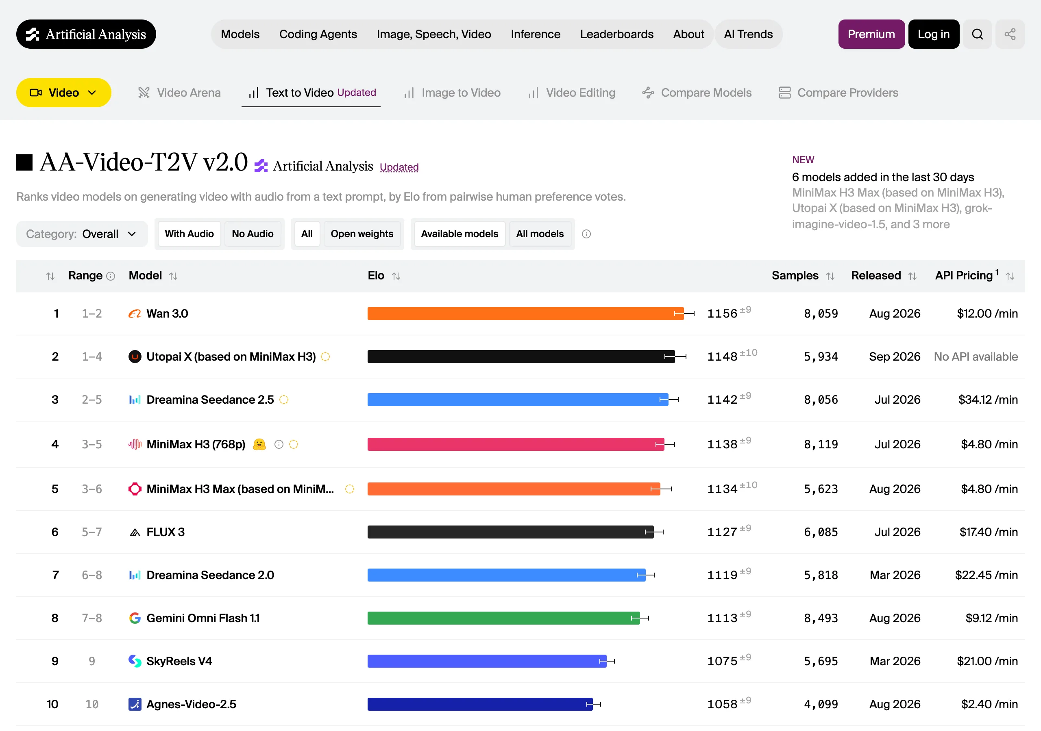
Task: Click the Wan 3.0 orange Elo bar
Action: (525, 314)
